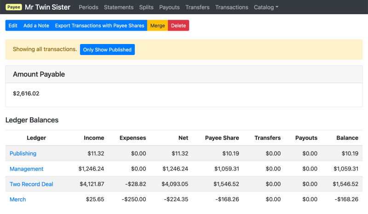Open the Merch ledger link

tap(18, 199)
